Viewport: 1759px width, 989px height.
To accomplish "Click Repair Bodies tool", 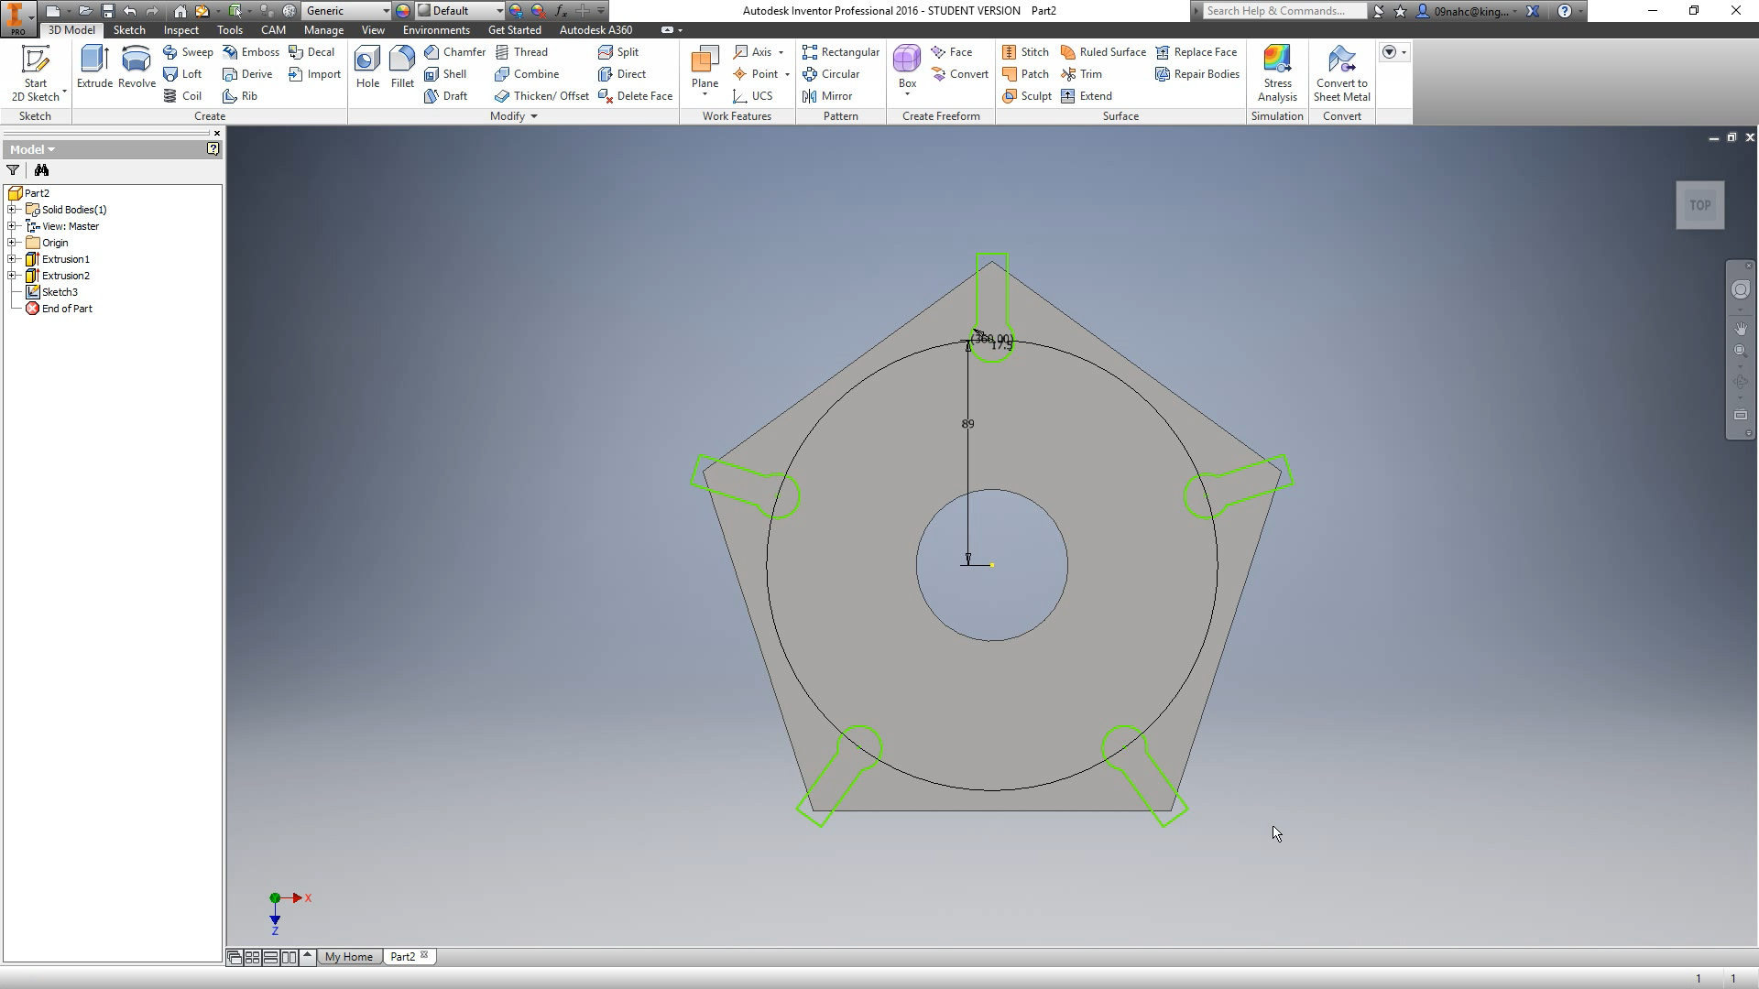I will (x=1197, y=74).
